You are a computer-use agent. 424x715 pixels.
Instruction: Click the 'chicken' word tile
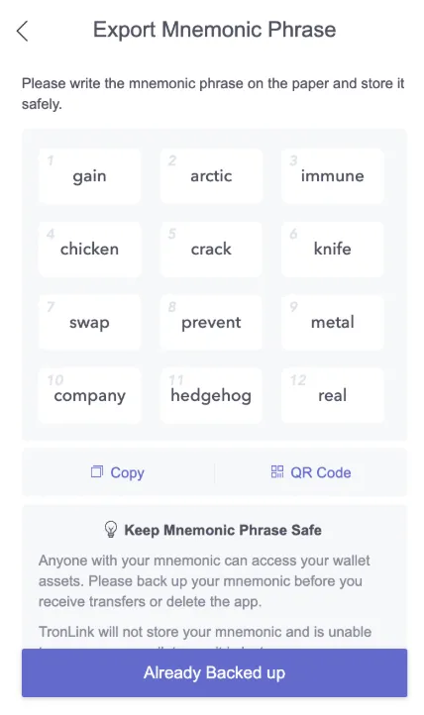[89, 249]
